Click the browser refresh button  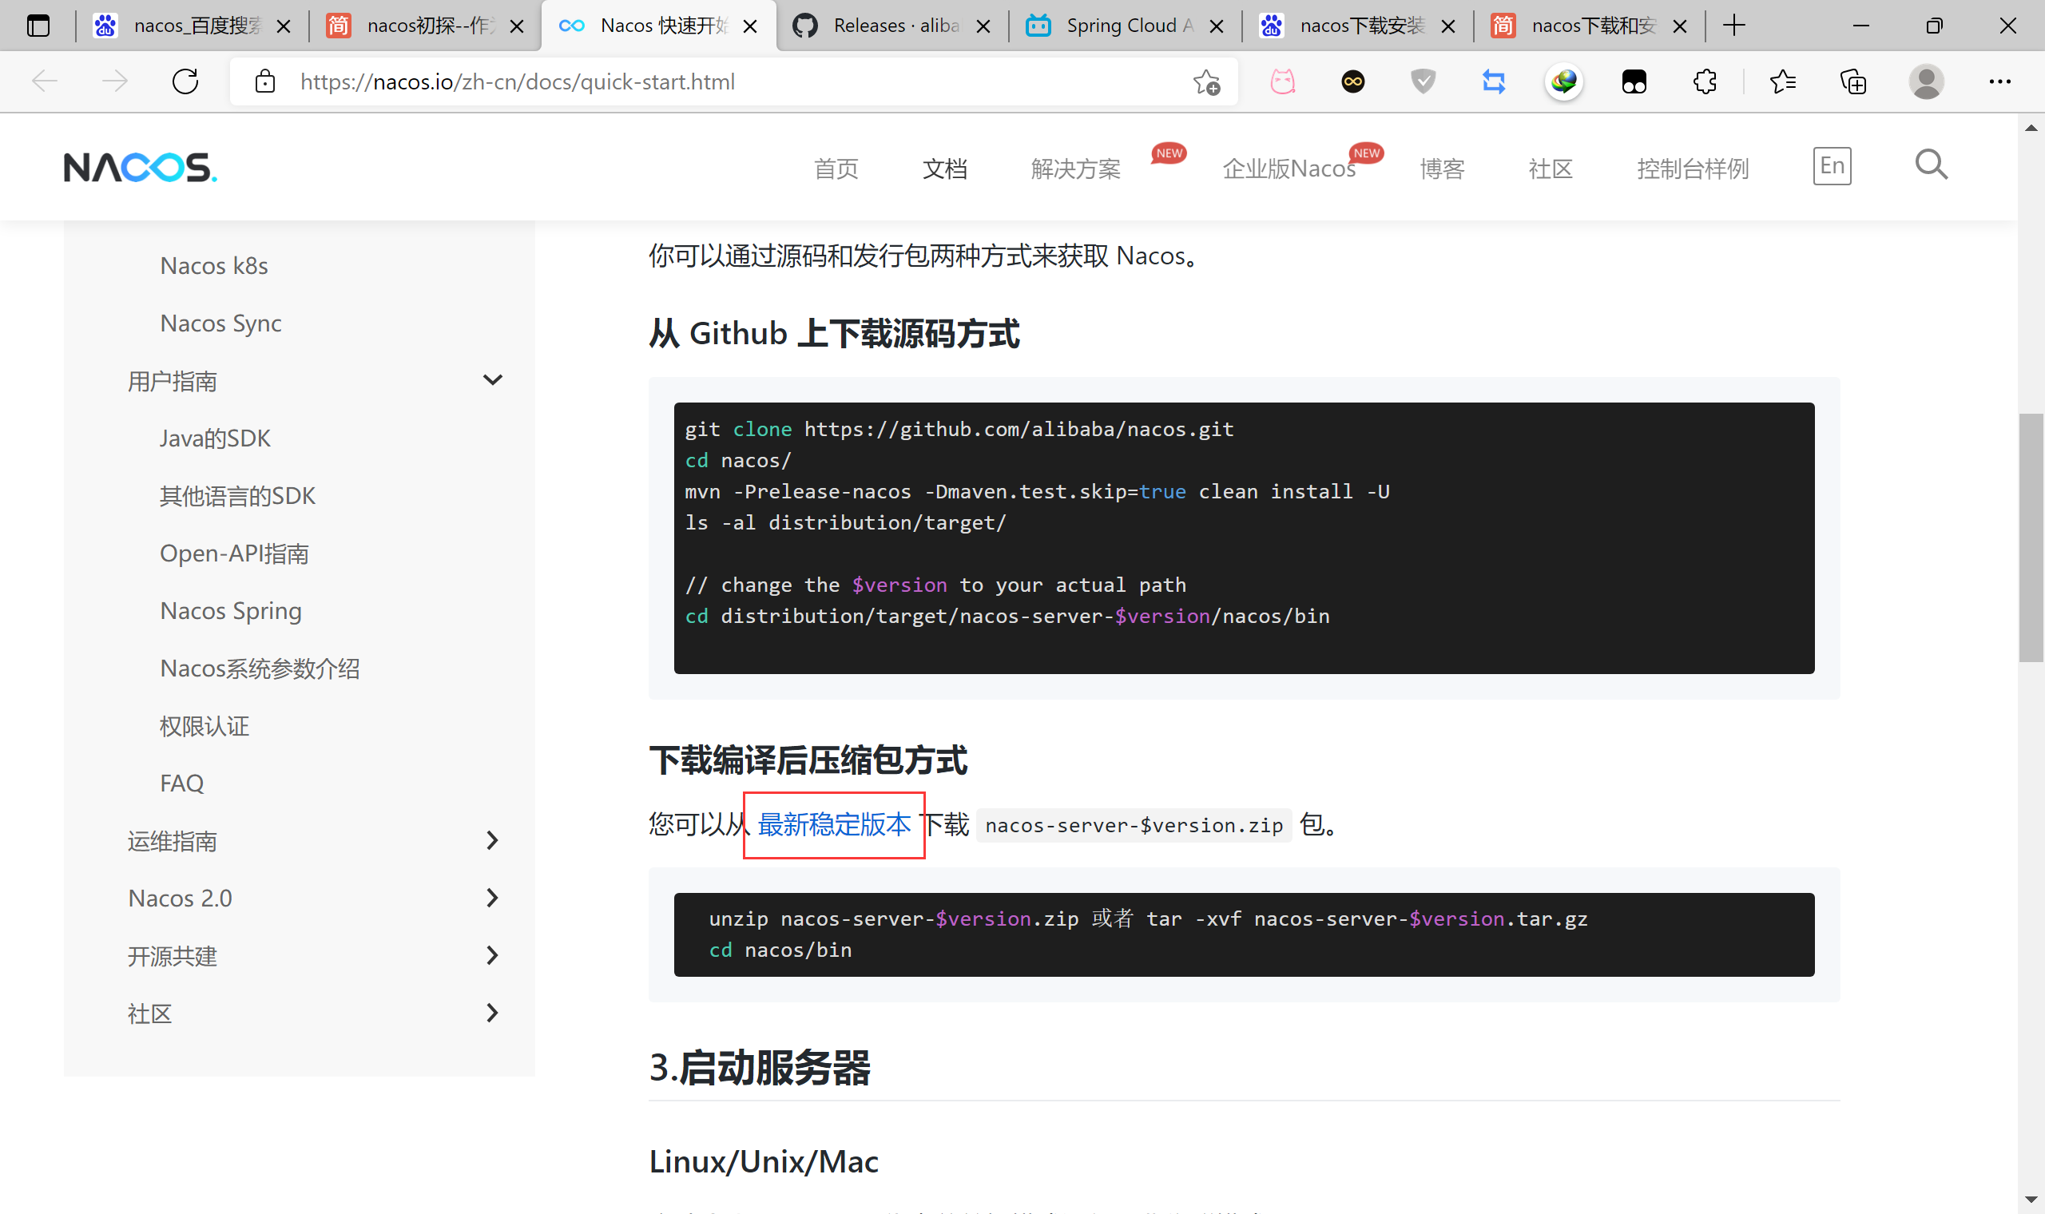(185, 81)
